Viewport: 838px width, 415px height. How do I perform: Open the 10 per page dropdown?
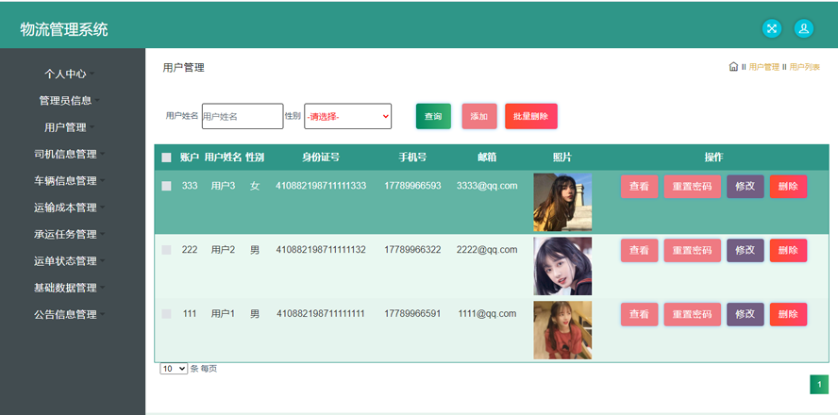point(174,369)
